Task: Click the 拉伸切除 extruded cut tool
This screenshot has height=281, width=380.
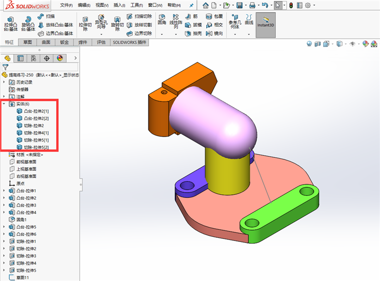Action: [x=85, y=24]
